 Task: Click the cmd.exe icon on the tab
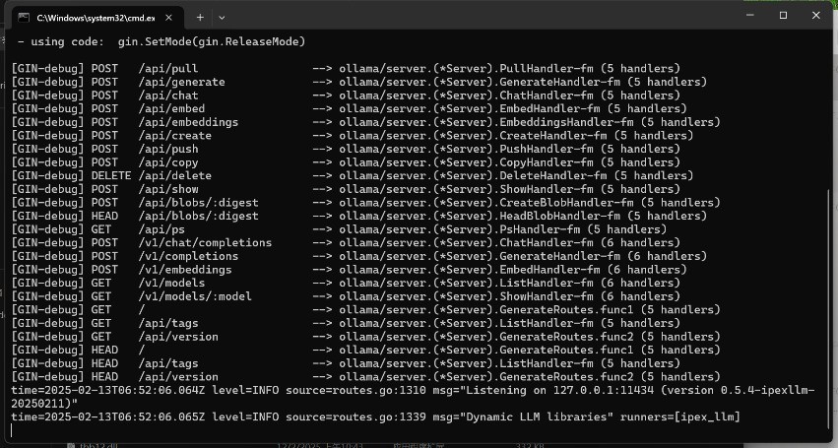pos(24,17)
